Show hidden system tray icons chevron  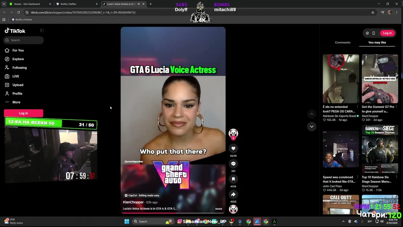click(x=343, y=221)
